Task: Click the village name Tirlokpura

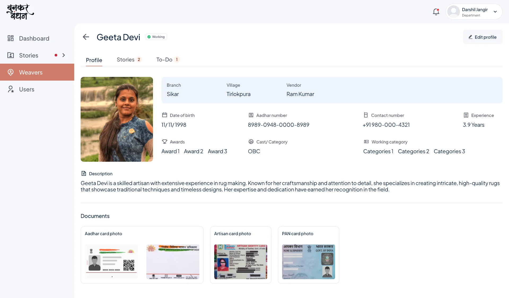Action: click(x=238, y=94)
